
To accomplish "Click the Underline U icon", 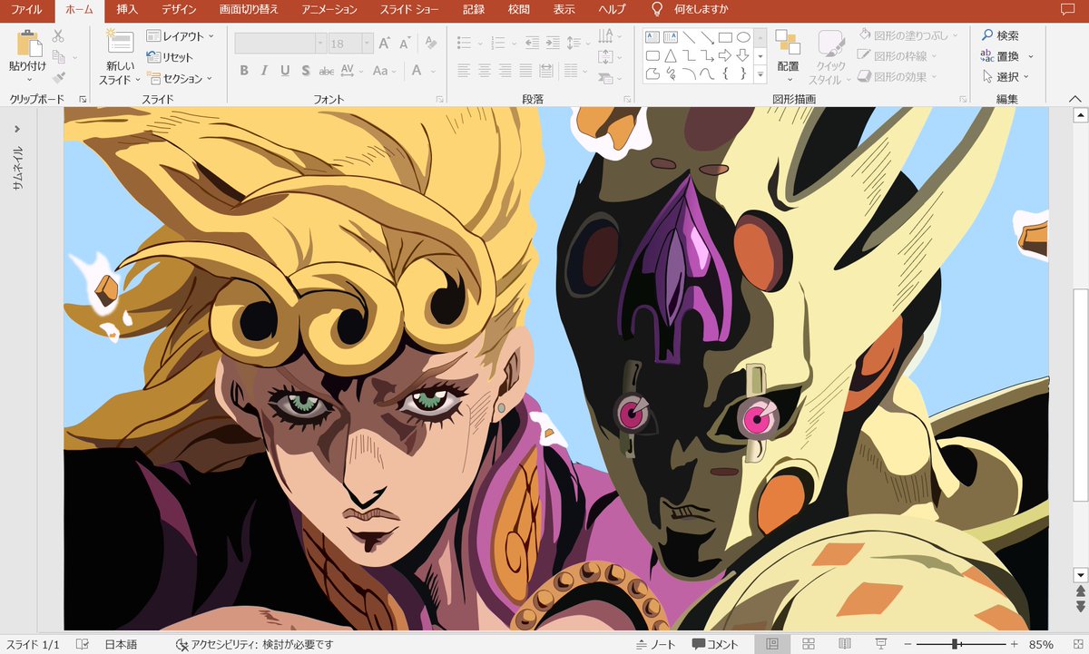I will click(x=285, y=71).
